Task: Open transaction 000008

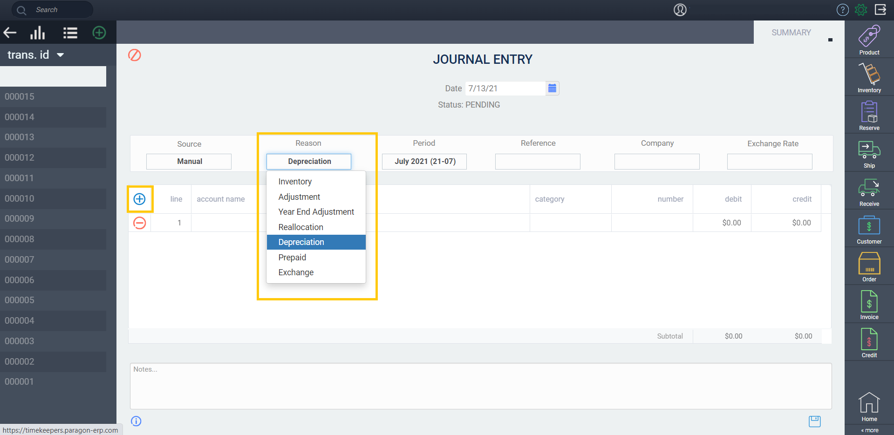Action: tap(53, 239)
